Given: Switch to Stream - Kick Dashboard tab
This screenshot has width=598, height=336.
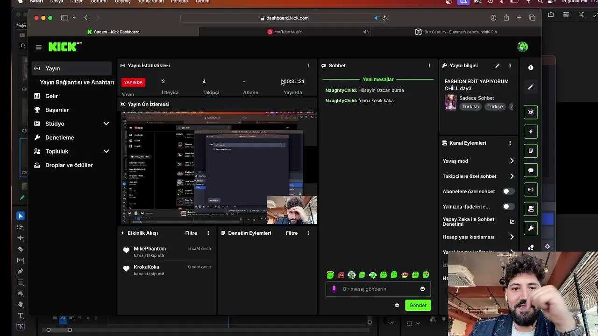Looking at the screenshot, I should [x=113, y=32].
